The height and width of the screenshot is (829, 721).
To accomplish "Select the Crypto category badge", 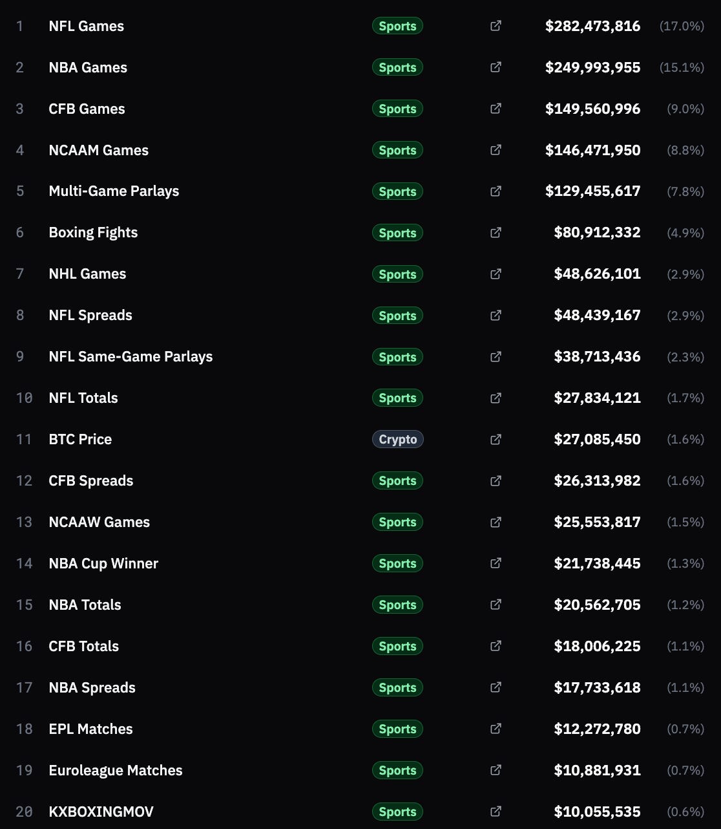I will 397,439.
